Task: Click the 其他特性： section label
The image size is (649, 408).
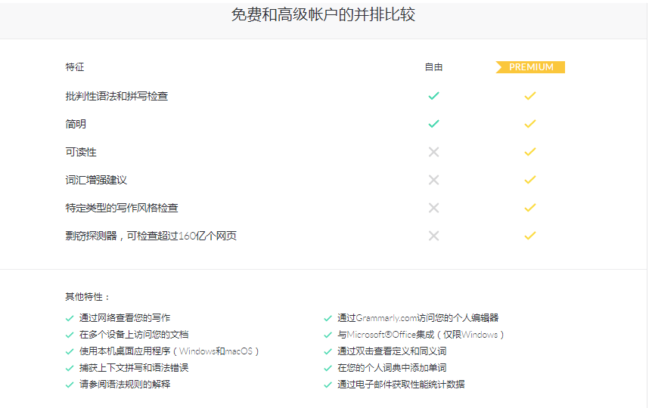Action: coord(88,297)
